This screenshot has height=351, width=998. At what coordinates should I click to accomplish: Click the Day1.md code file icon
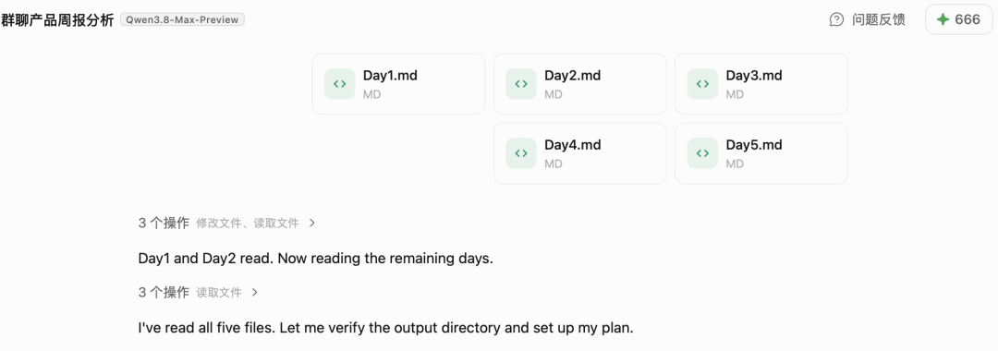(x=340, y=84)
